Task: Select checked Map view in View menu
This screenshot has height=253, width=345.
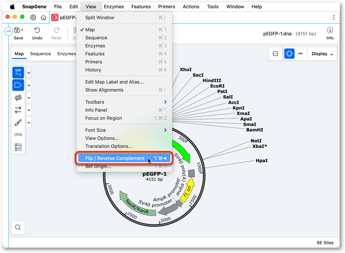Action: (x=124, y=30)
